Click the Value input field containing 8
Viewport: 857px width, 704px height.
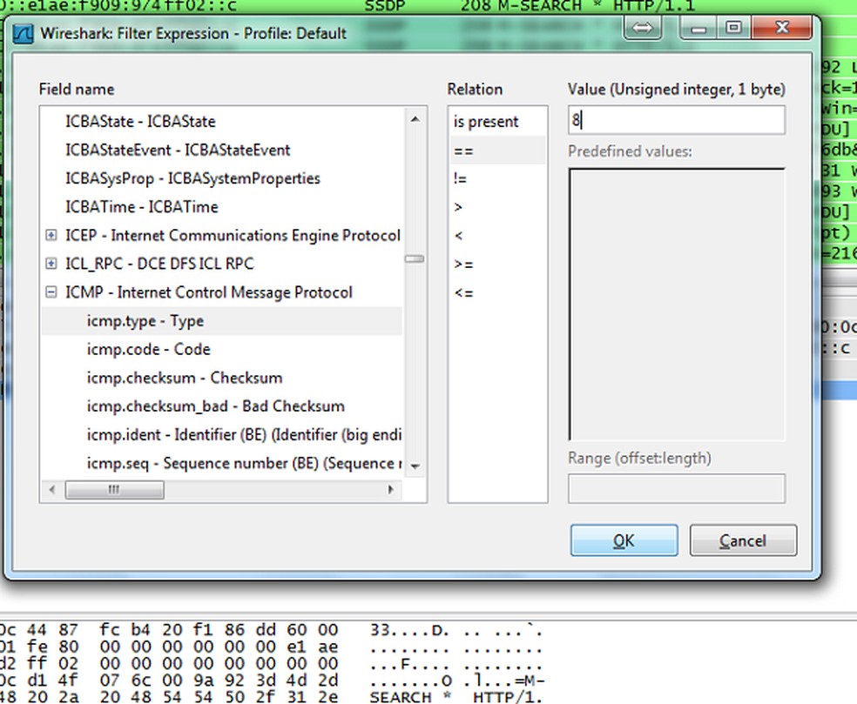tap(677, 119)
